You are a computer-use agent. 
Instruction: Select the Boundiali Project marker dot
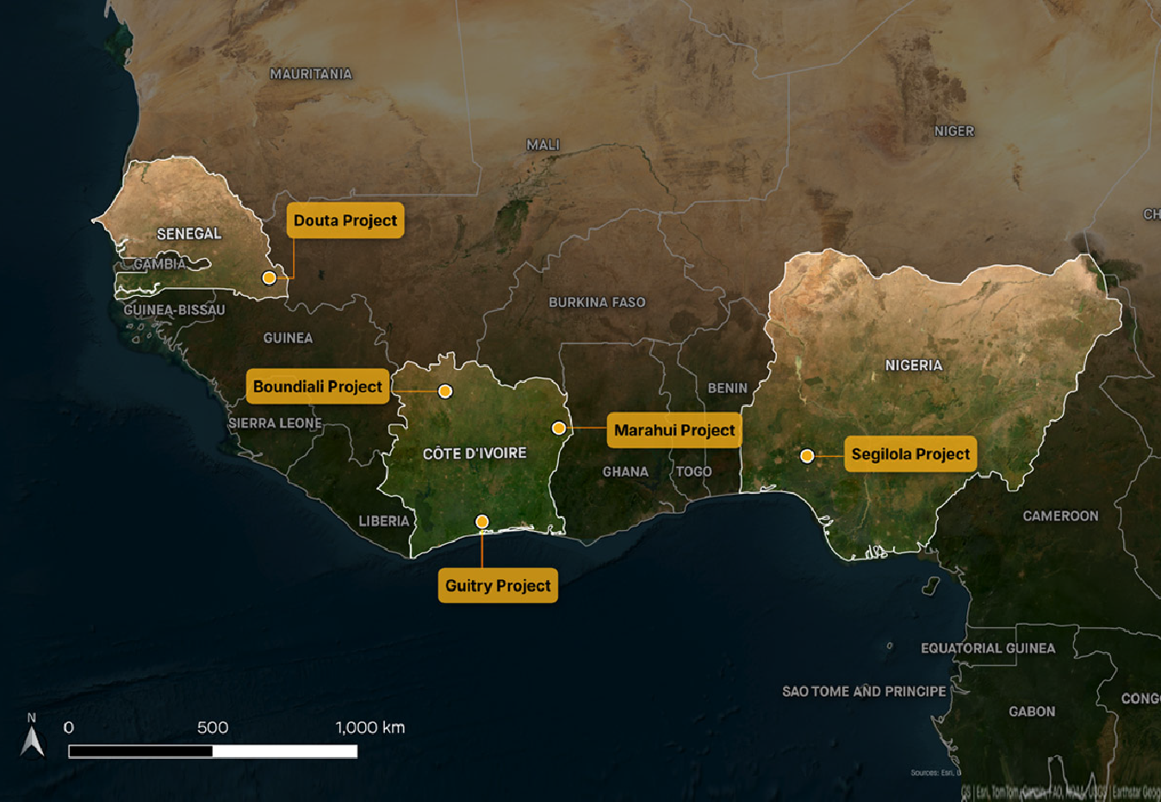pyautogui.click(x=444, y=391)
